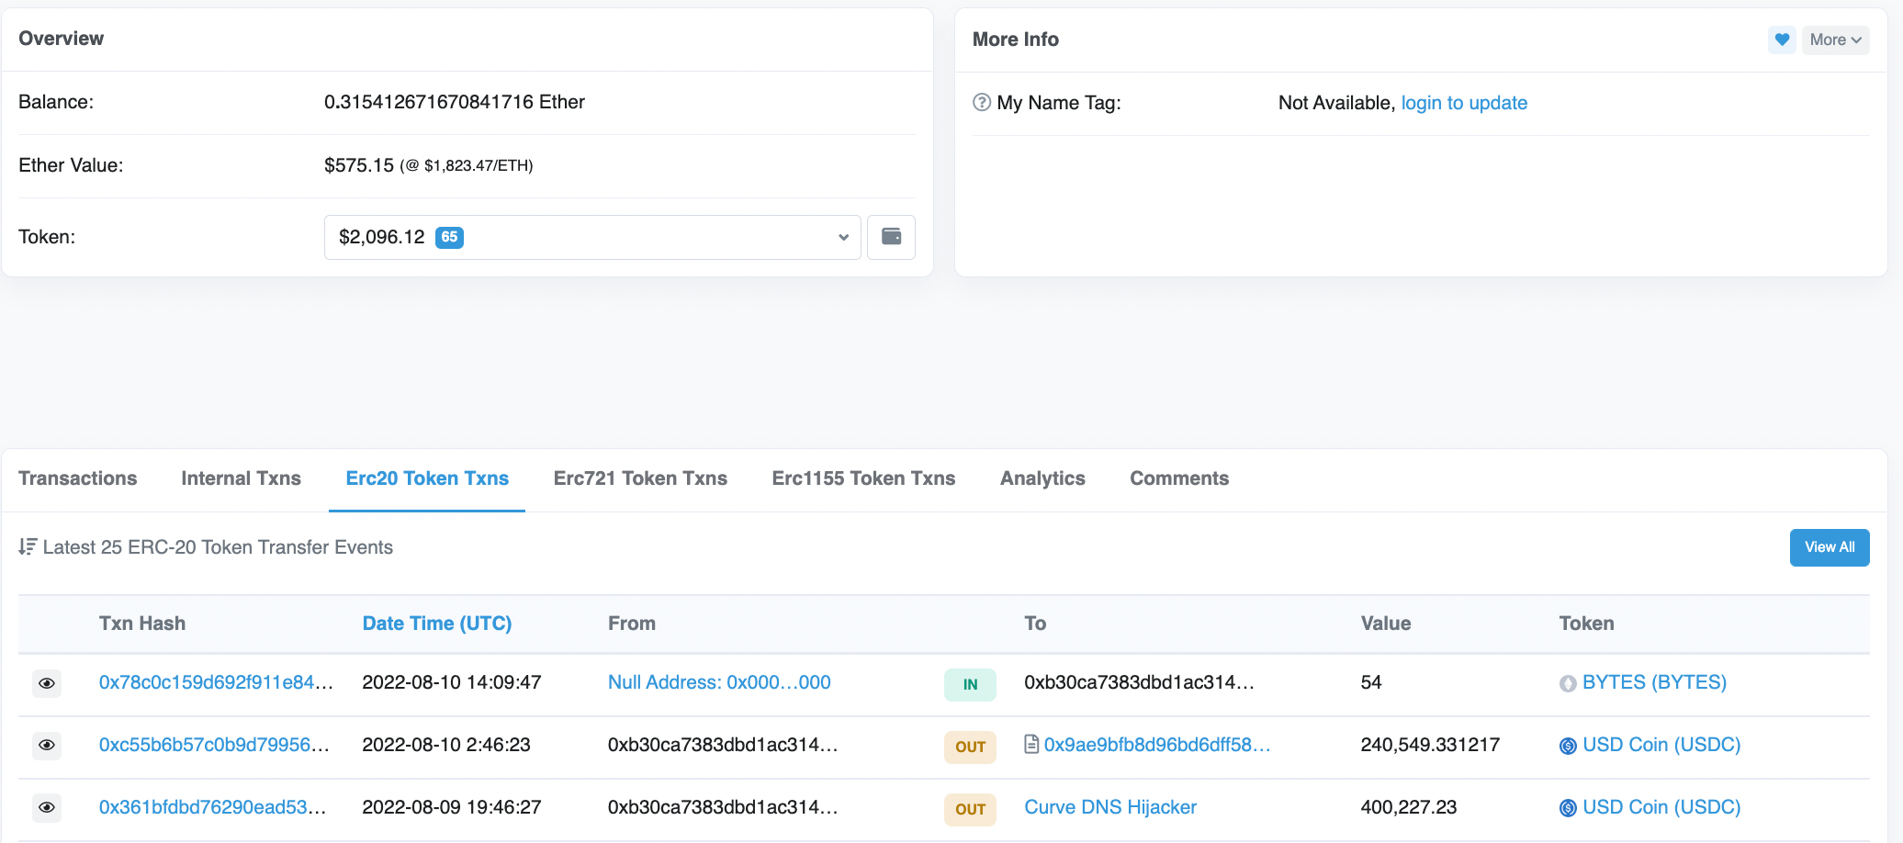Click the balance 0.315412671670841716 Ether
The height and width of the screenshot is (843, 1903).
[x=455, y=102]
